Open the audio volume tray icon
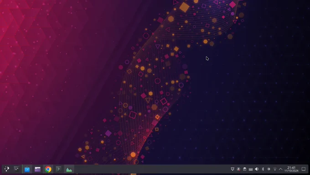 click(257, 169)
